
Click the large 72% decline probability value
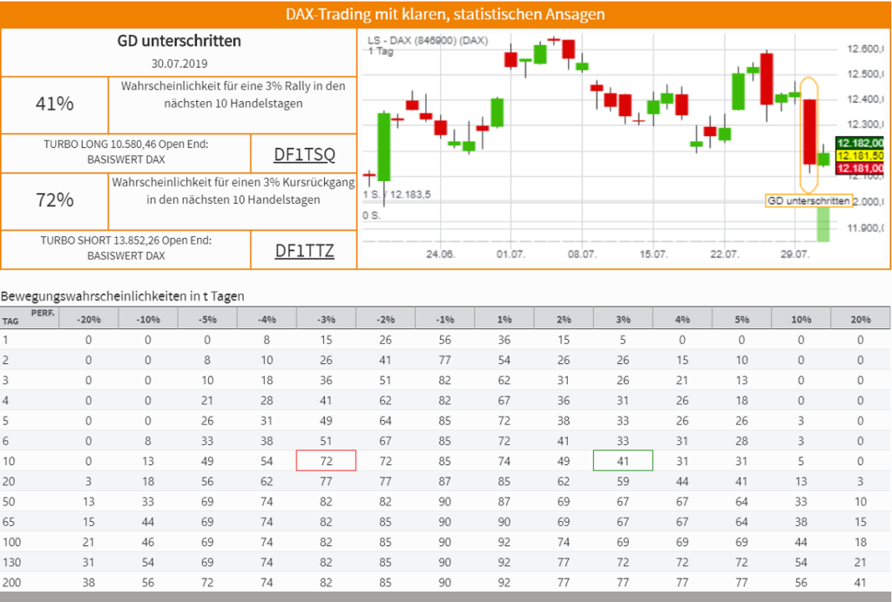(x=55, y=200)
